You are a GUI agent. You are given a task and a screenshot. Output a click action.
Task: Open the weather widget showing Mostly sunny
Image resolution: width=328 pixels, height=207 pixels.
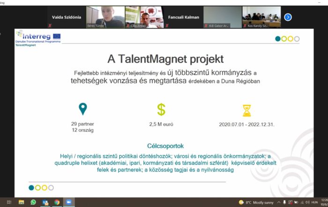click(257, 202)
